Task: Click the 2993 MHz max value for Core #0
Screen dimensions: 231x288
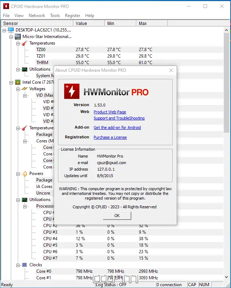Action: 148,271
